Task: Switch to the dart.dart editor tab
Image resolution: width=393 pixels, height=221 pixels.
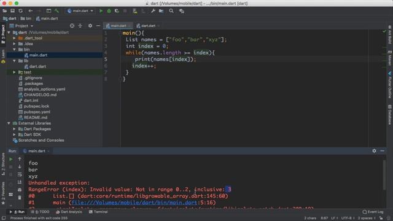Action: [147, 26]
